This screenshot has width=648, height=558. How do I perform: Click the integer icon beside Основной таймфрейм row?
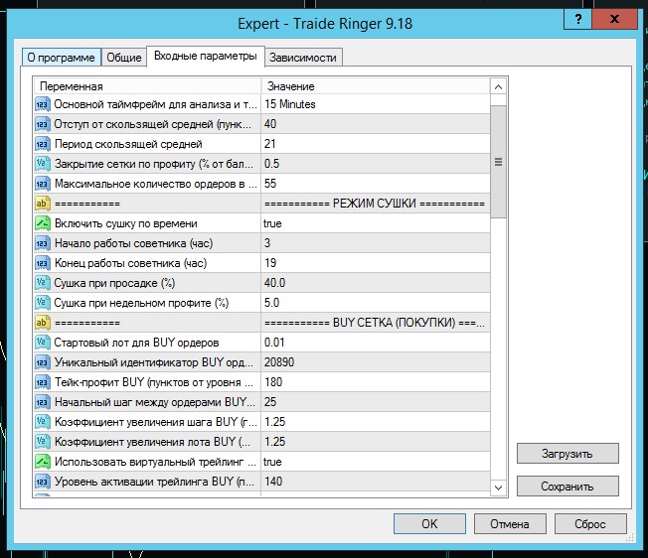coord(42,104)
